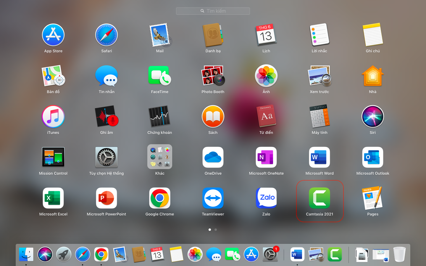
Task: Launch Microsoft Word from the Launchpad grid
Action: point(319,157)
